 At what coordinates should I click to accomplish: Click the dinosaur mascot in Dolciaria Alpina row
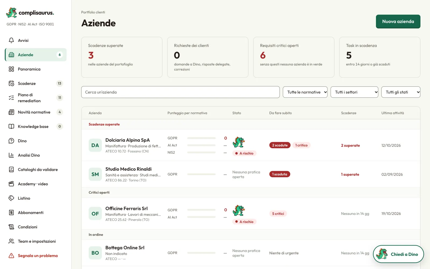click(239, 142)
